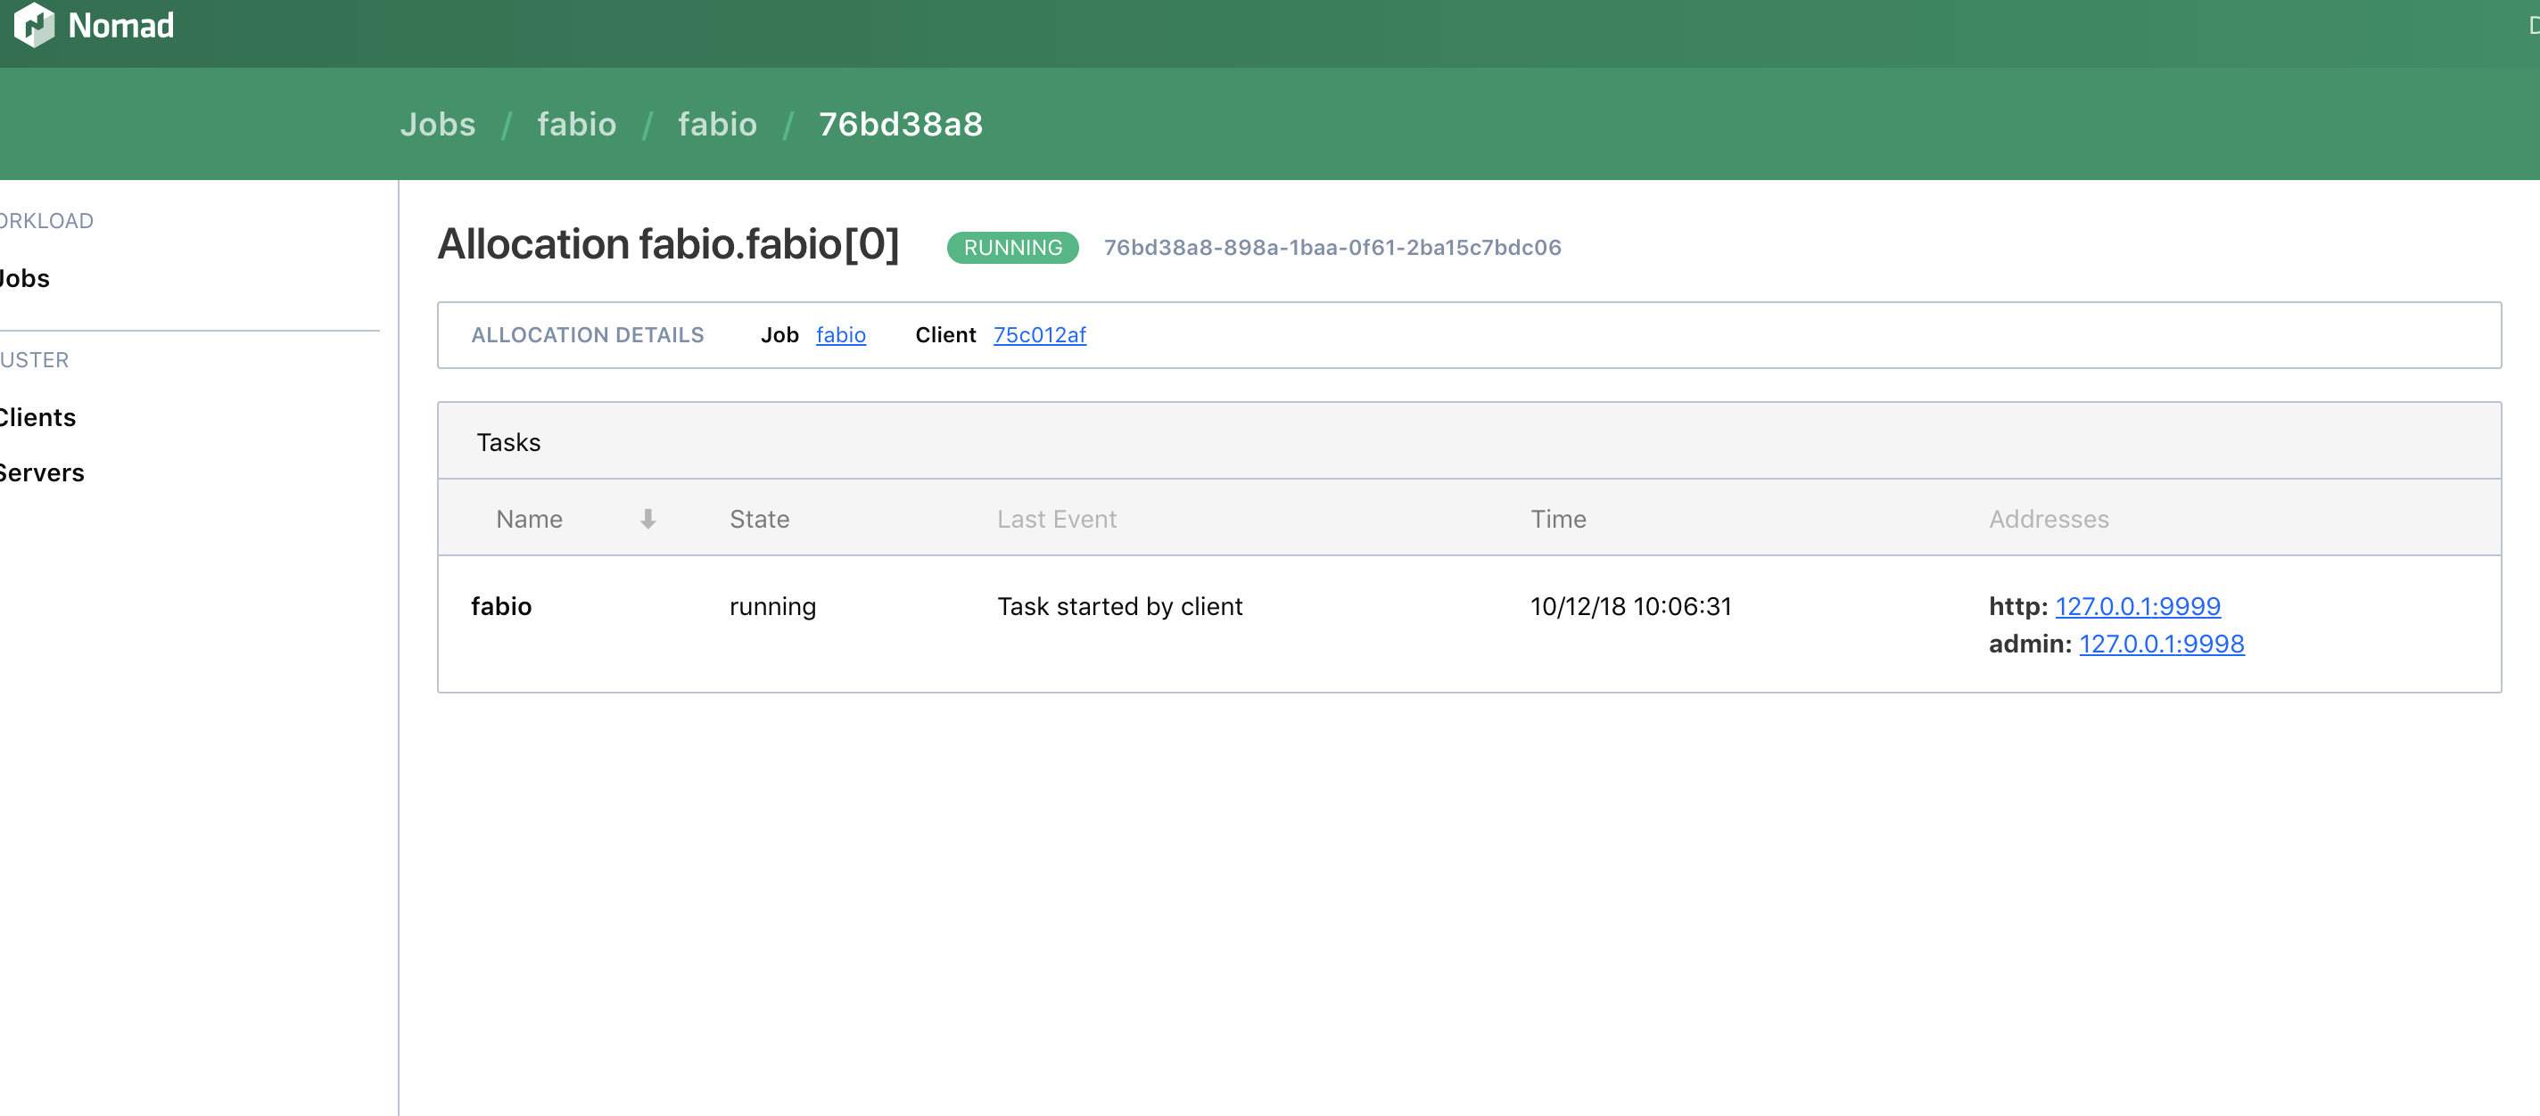Open the fabio task row
Screen dimensions: 2540x1116
(1469, 624)
